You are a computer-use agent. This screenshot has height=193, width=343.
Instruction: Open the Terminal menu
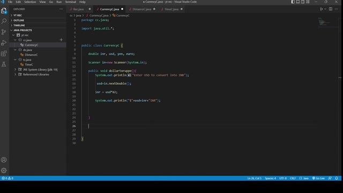click(70, 2)
